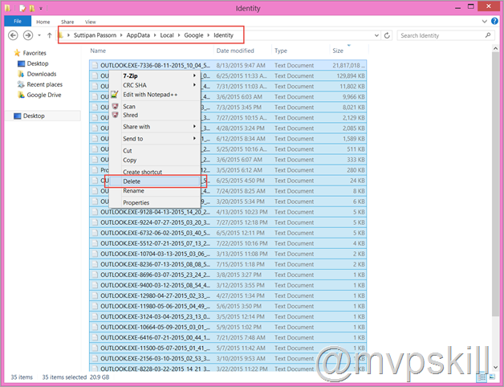This screenshot has height=387, width=504.
Task: Click Scan antivirus menu entry
Action: tap(155, 107)
